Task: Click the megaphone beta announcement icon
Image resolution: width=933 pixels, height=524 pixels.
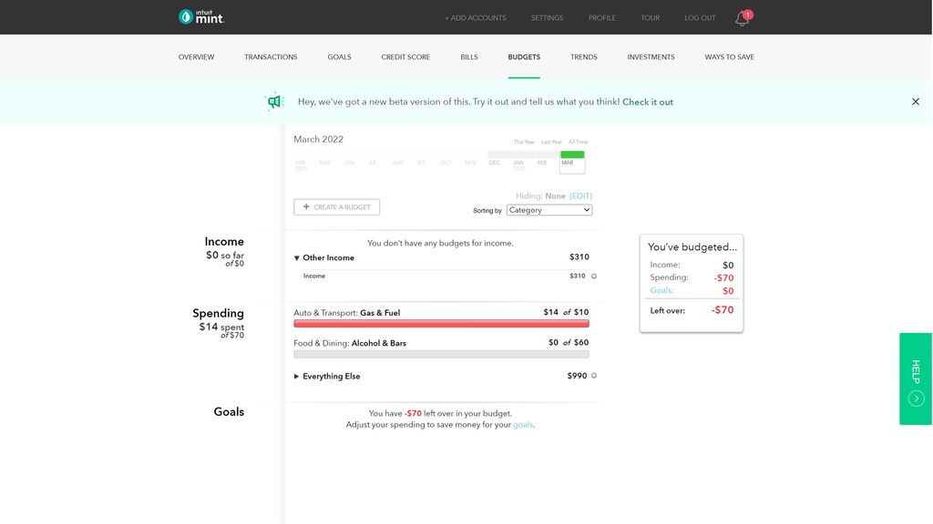Action: (273, 101)
